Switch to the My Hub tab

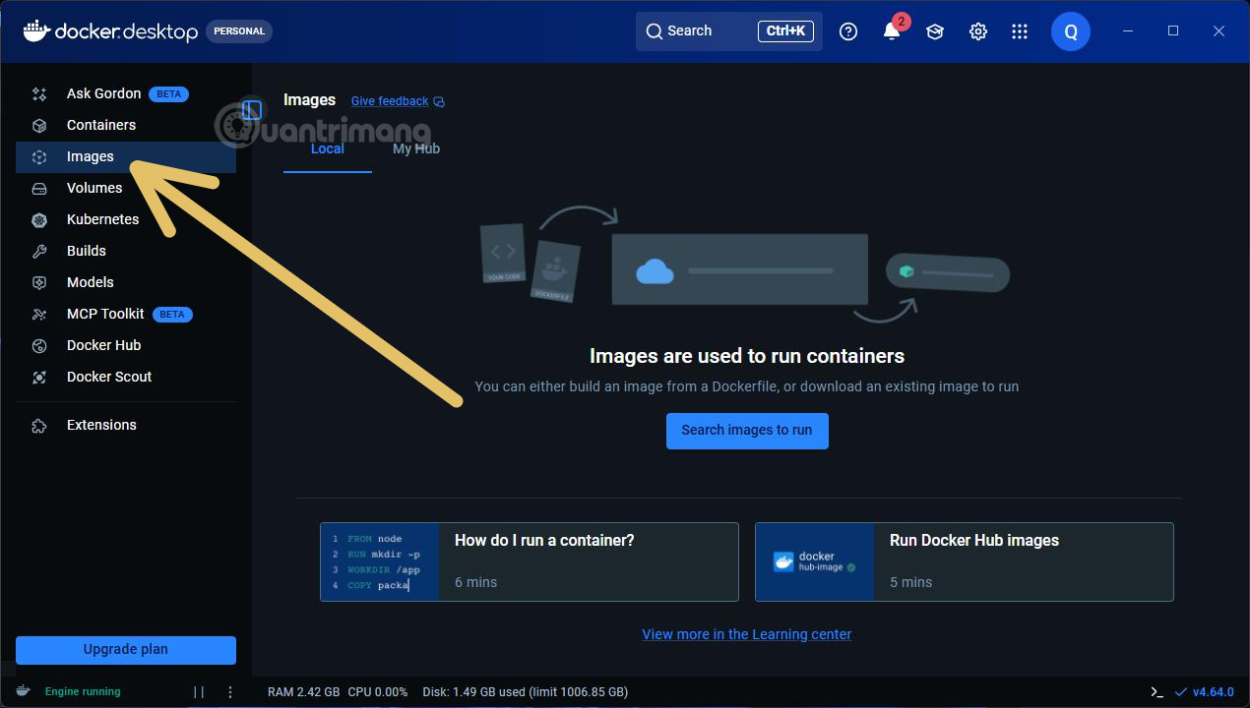[x=416, y=149]
